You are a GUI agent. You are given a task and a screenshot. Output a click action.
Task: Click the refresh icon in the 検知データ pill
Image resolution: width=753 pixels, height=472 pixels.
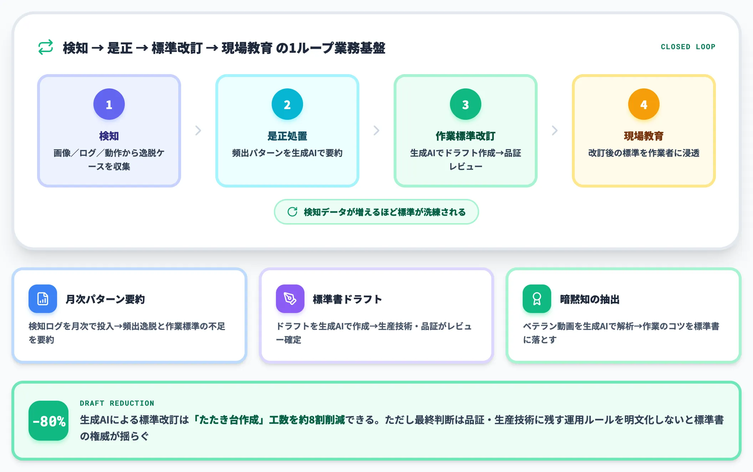(292, 212)
